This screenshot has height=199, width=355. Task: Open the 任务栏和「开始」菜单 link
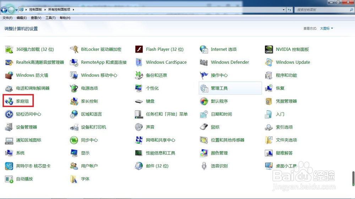(166, 114)
